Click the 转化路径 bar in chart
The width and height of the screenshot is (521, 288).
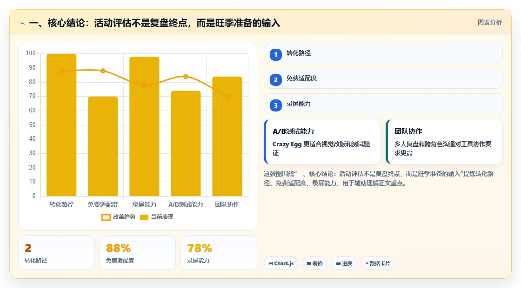pos(61,125)
